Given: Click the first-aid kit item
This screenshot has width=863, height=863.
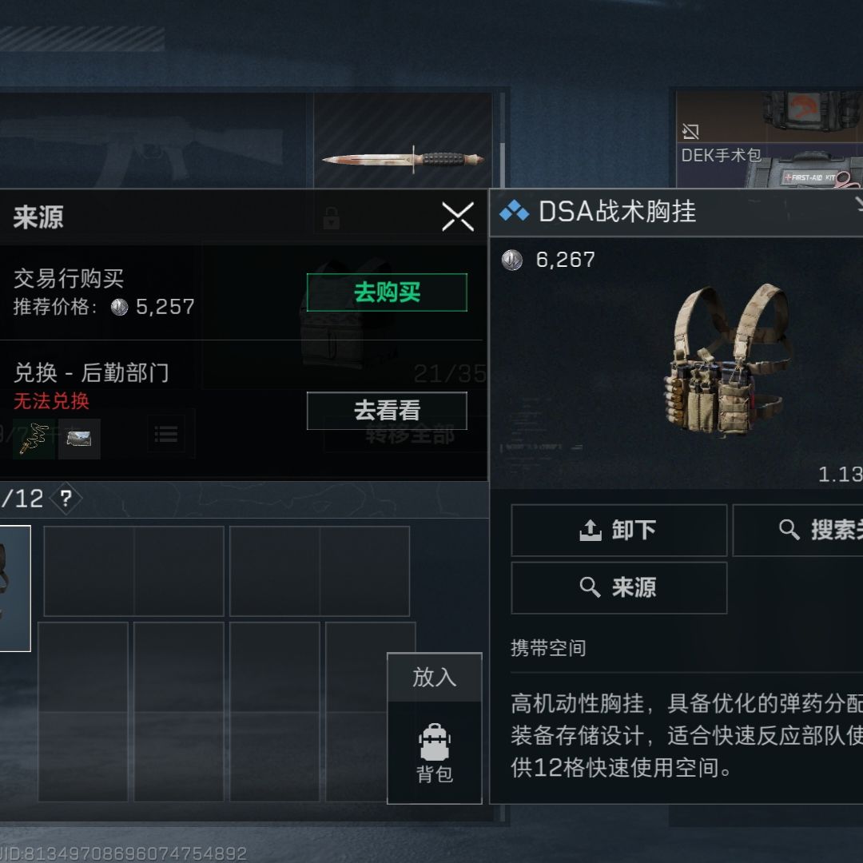Looking at the screenshot, I should 770,166.
